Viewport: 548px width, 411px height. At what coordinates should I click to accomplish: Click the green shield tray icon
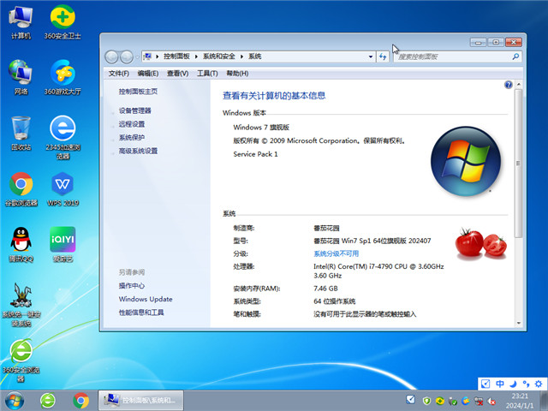426,401
